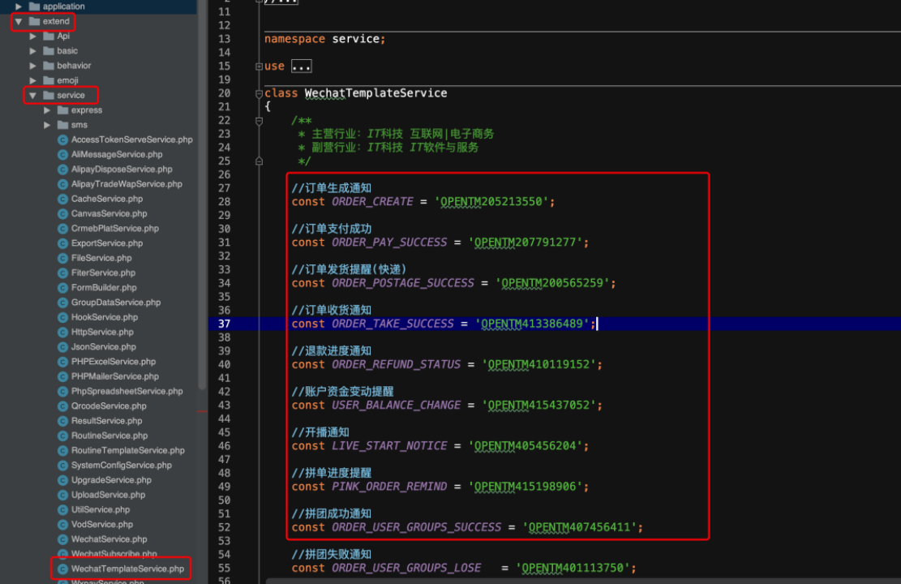
Task: Click the AlipayTradeWapService.php class icon
Action: tap(62, 184)
